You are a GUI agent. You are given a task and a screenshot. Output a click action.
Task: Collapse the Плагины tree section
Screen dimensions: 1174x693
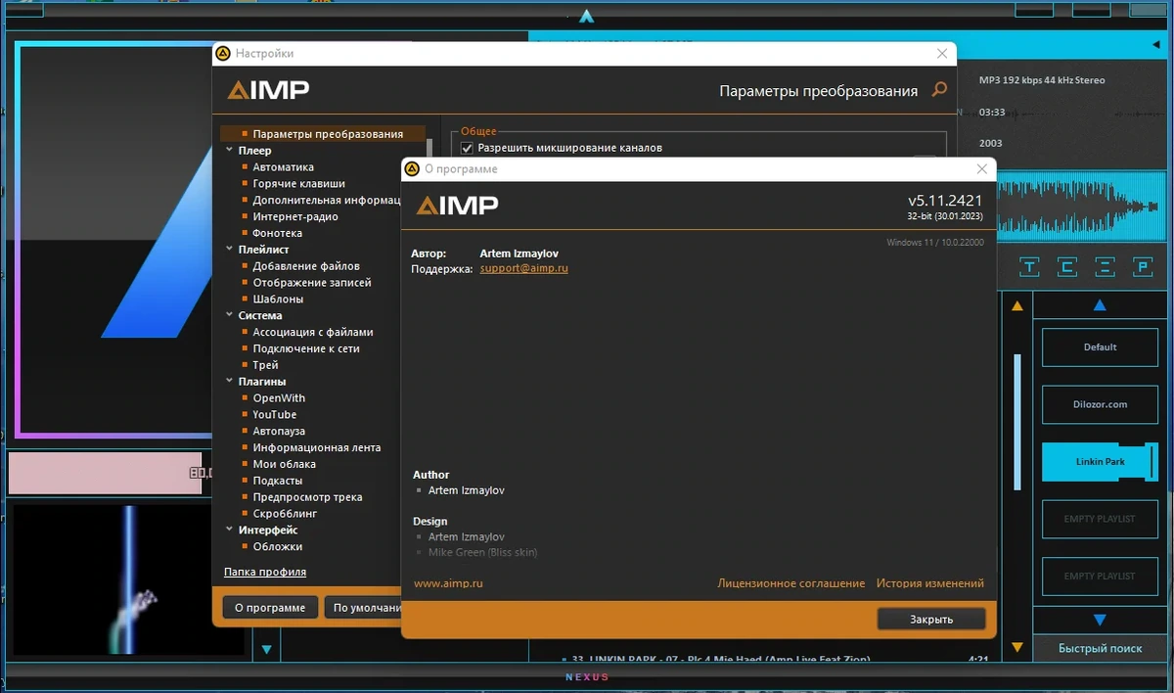coord(229,381)
